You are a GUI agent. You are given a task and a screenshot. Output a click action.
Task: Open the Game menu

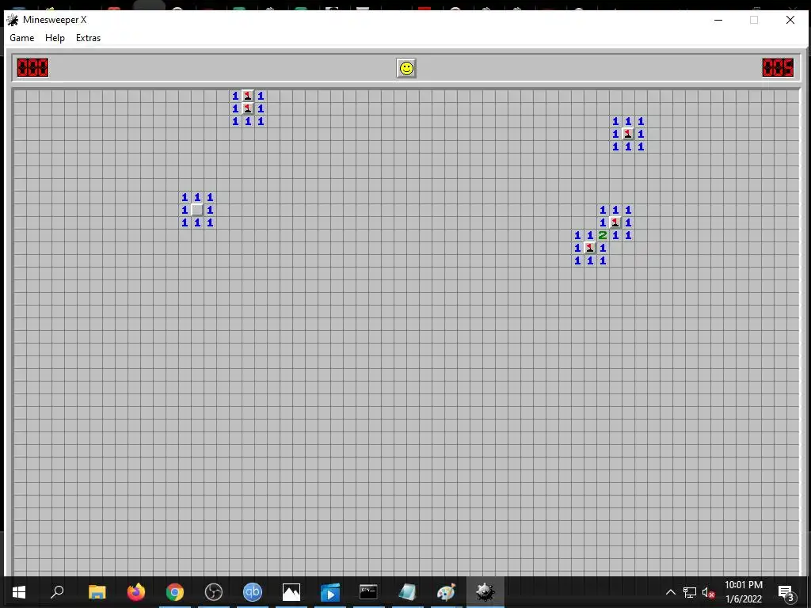(21, 38)
